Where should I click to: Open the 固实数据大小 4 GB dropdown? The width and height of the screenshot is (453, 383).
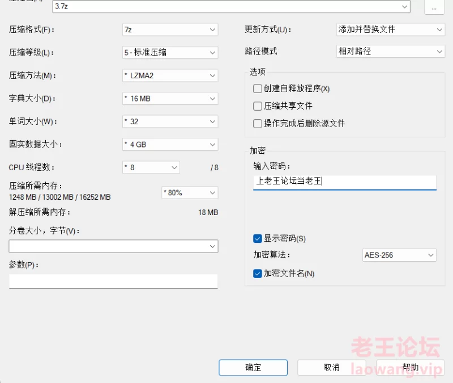pos(170,145)
